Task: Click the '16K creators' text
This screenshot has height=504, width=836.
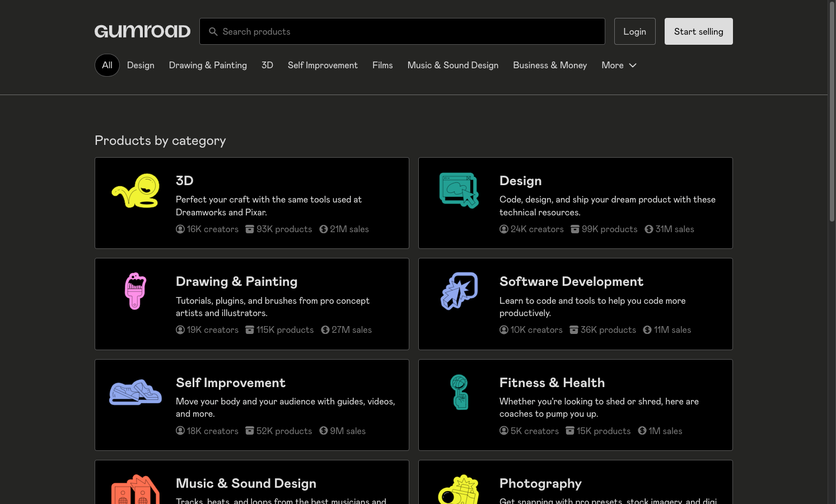Action: pos(213,229)
